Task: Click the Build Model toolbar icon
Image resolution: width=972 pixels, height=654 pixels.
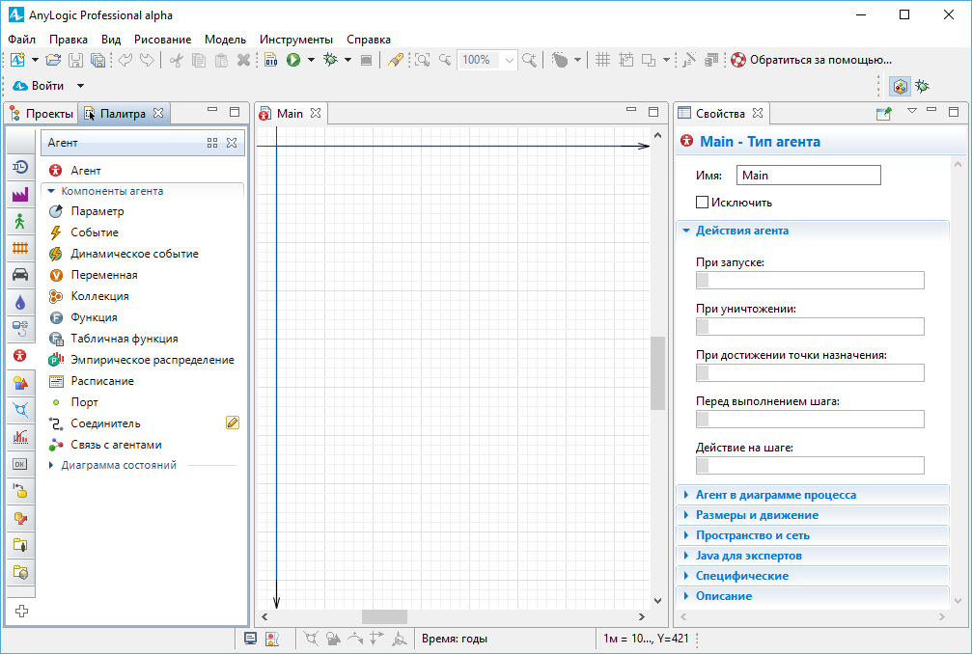Action: [271, 60]
